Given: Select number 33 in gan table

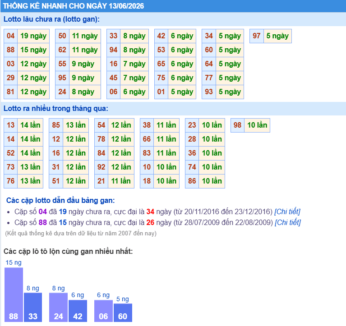Looking at the screenshot, I should [x=113, y=36].
